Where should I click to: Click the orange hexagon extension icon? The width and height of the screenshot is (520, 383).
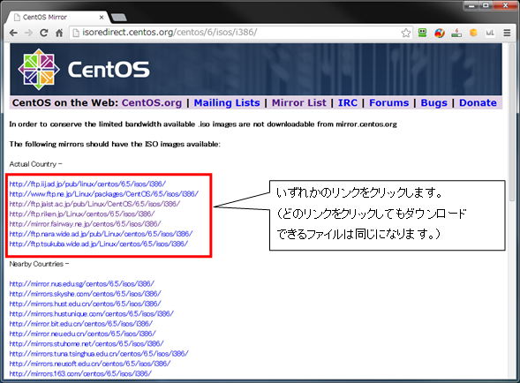(473, 33)
